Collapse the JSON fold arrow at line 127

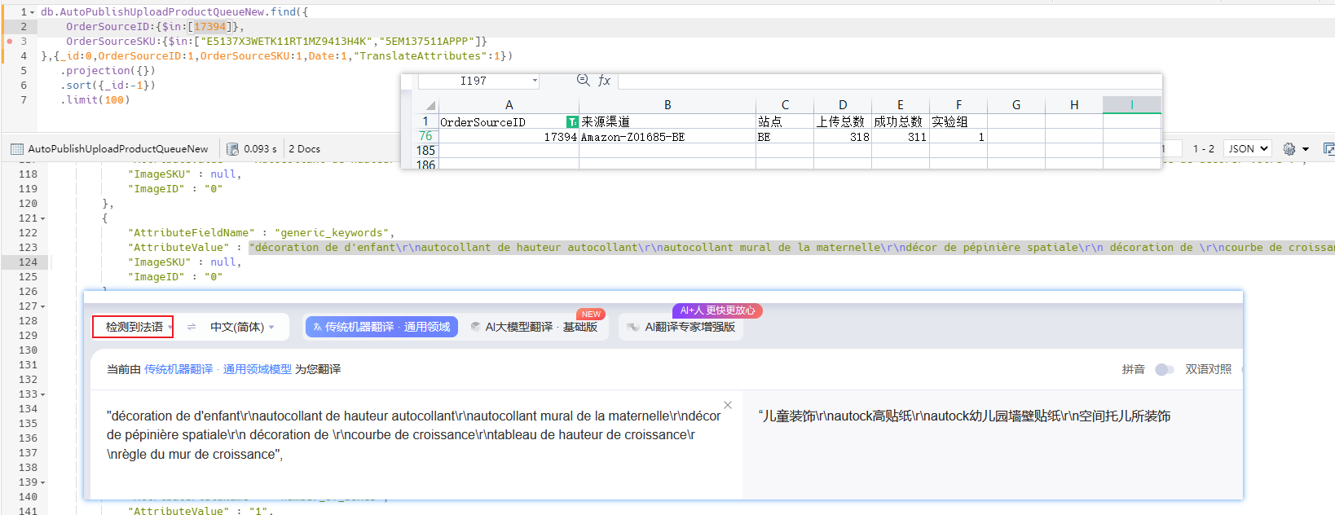[42, 306]
